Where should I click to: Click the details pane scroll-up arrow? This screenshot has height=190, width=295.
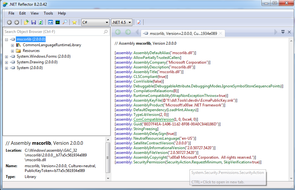tap(108, 140)
